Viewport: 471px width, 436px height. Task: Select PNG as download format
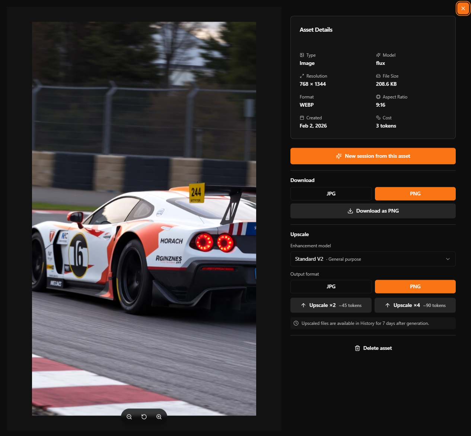pyautogui.click(x=415, y=194)
